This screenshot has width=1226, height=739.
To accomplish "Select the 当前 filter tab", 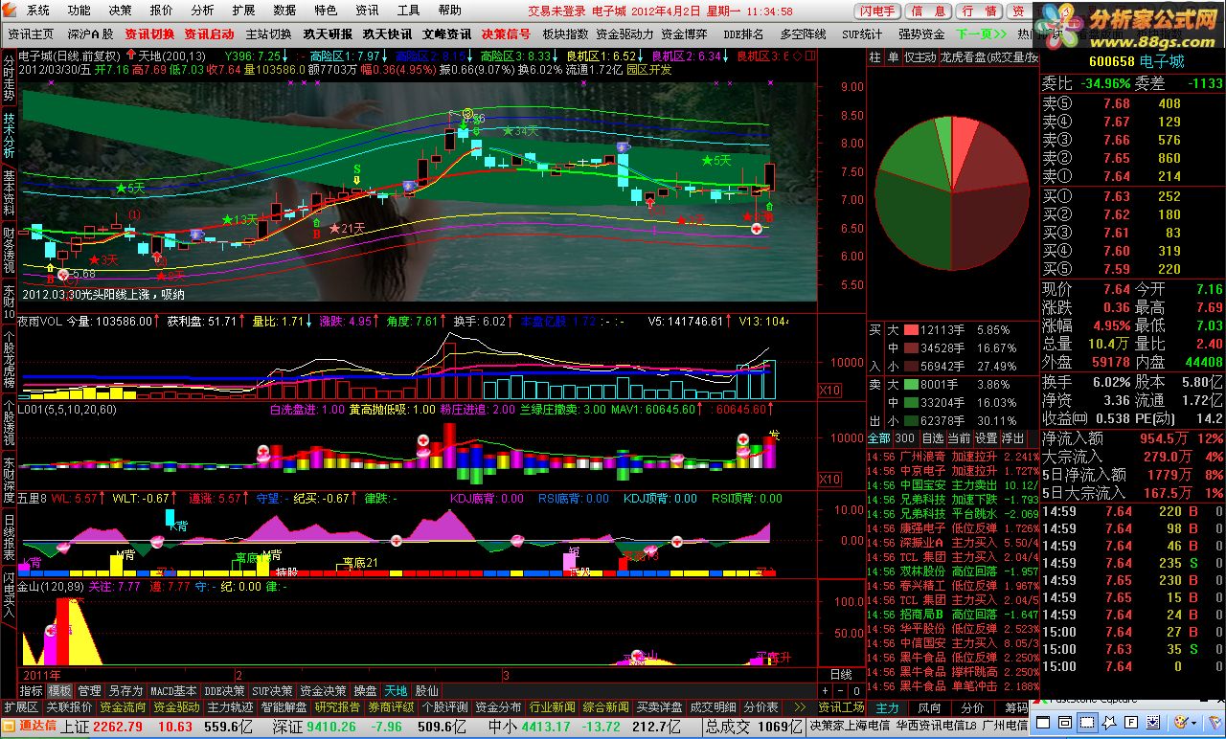I will pos(959,438).
